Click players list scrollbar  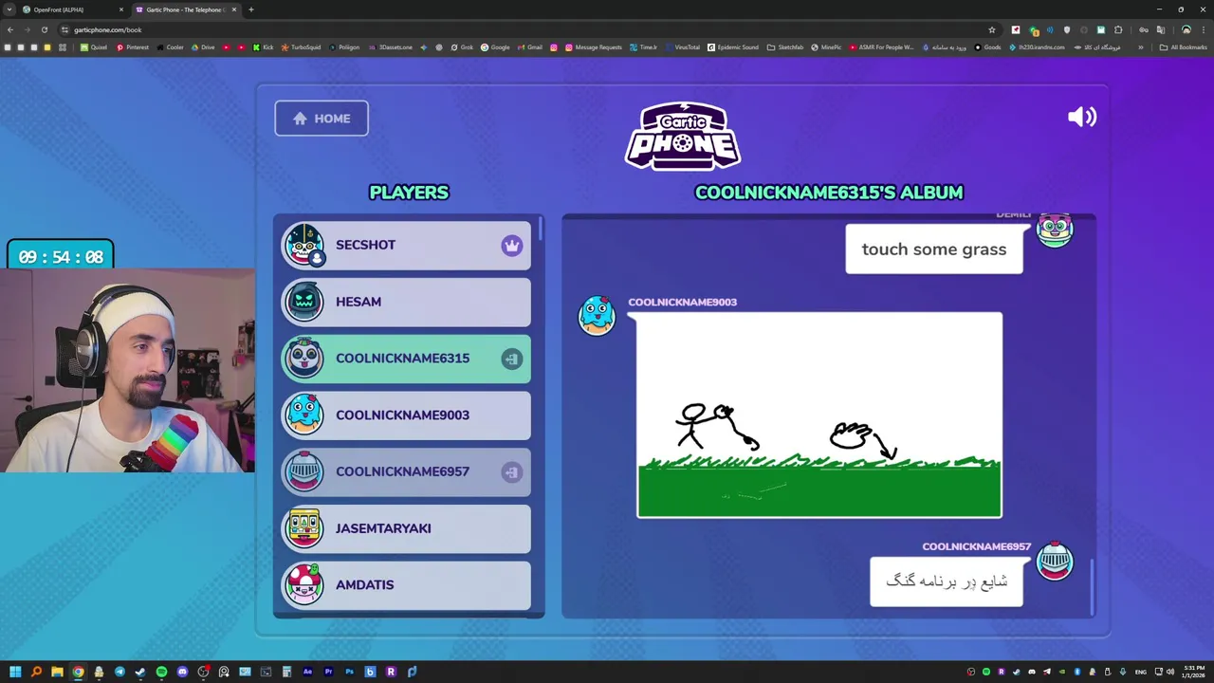[541, 229]
